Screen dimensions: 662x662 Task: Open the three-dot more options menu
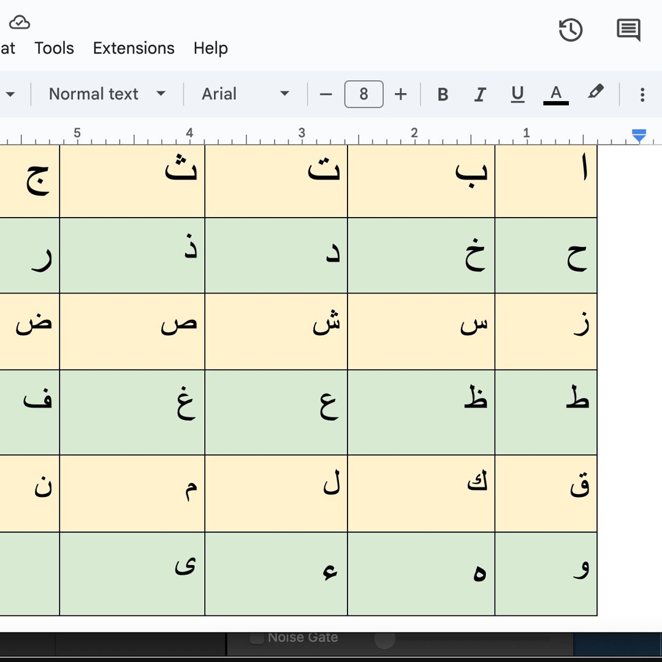(642, 94)
